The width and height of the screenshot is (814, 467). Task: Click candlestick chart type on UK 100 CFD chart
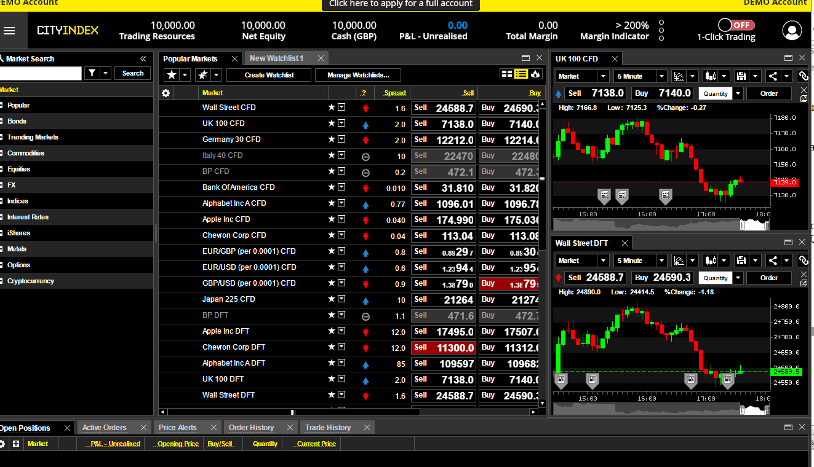[x=711, y=76]
